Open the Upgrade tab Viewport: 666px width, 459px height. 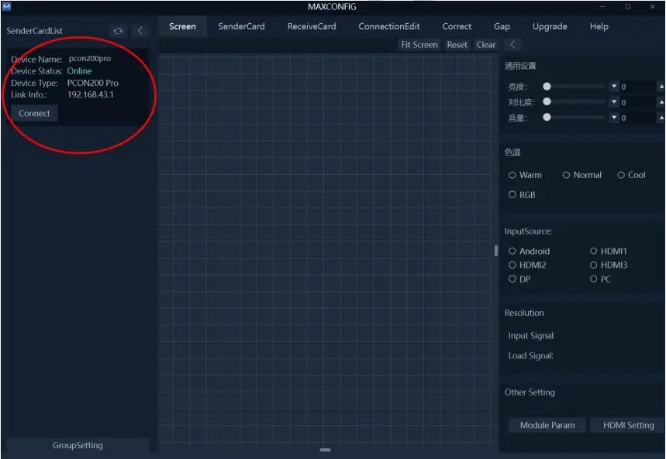pos(550,26)
